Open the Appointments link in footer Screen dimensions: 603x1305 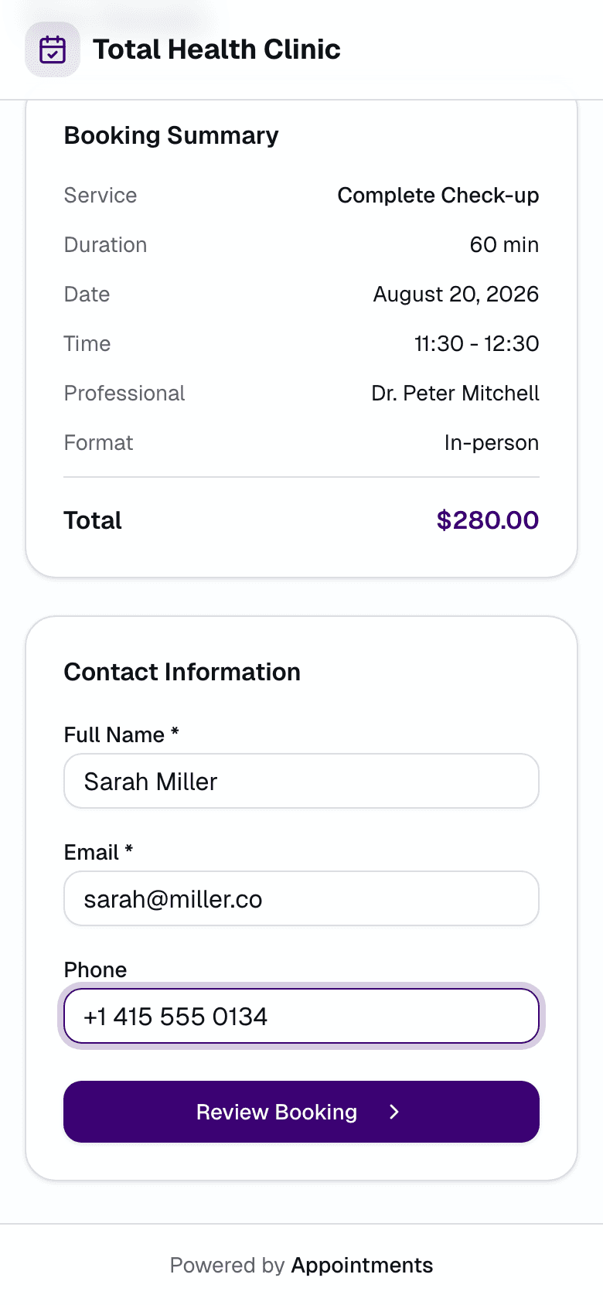coord(362,1265)
